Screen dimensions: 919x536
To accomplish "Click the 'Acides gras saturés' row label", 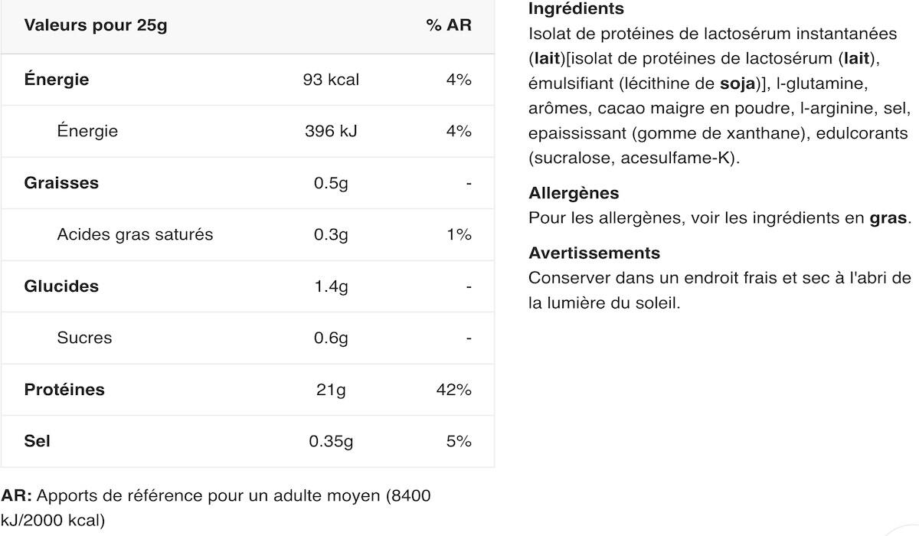I will coord(135,234).
